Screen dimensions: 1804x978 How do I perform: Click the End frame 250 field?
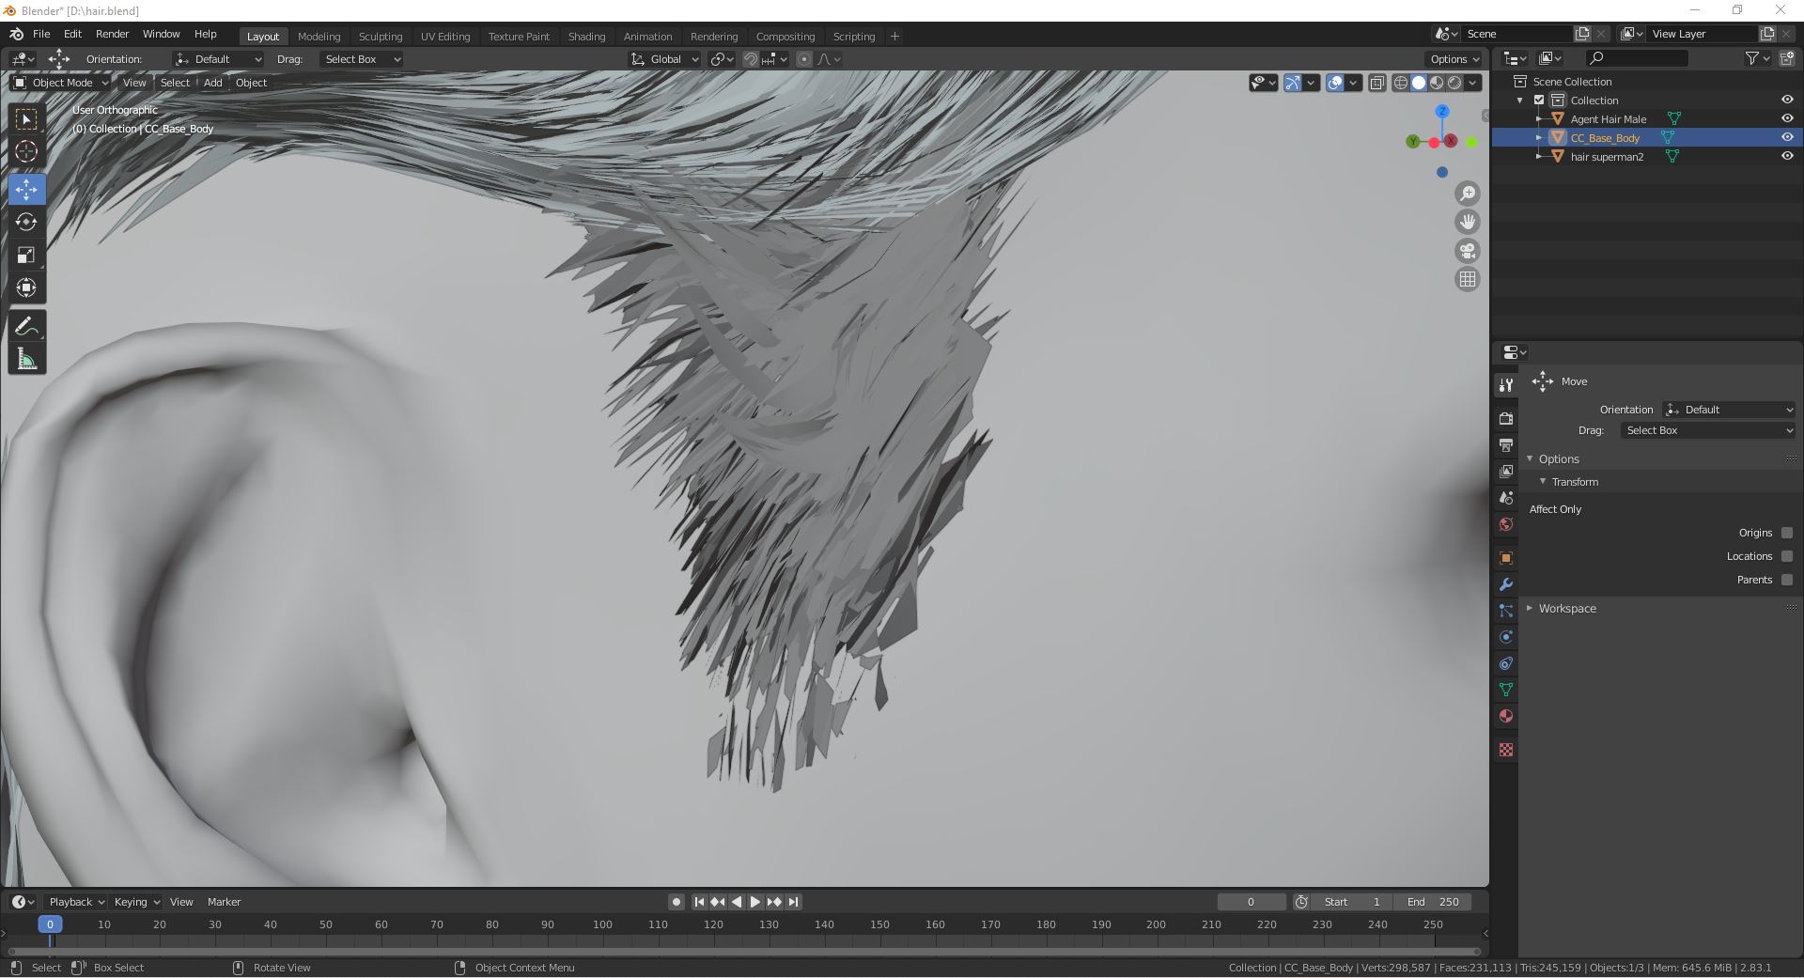tap(1433, 902)
